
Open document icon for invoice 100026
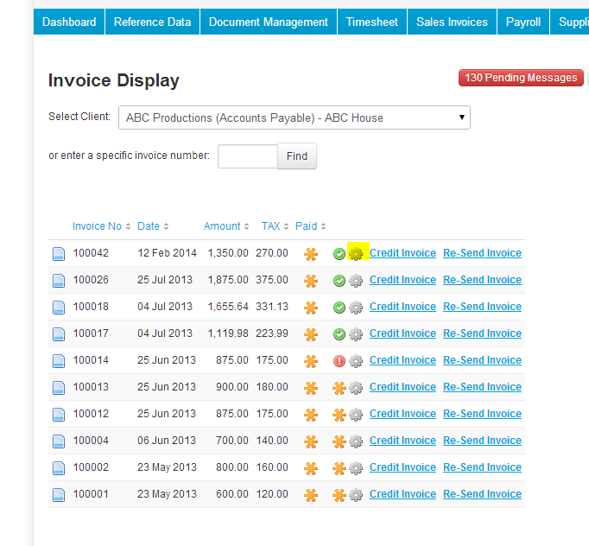point(59,281)
